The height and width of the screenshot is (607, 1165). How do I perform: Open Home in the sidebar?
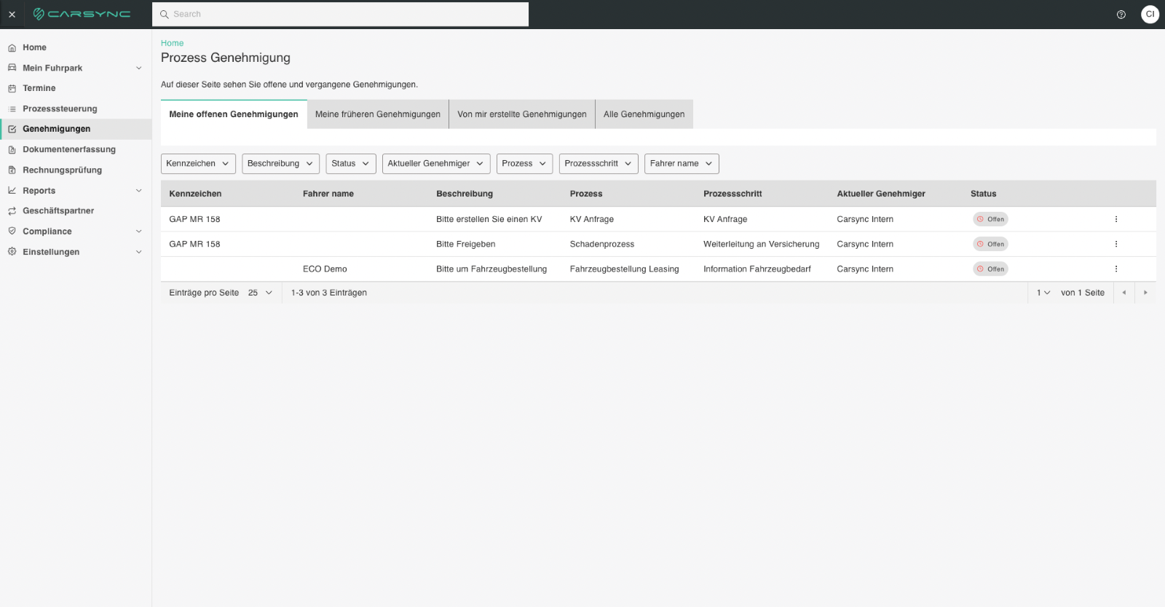coord(76,47)
